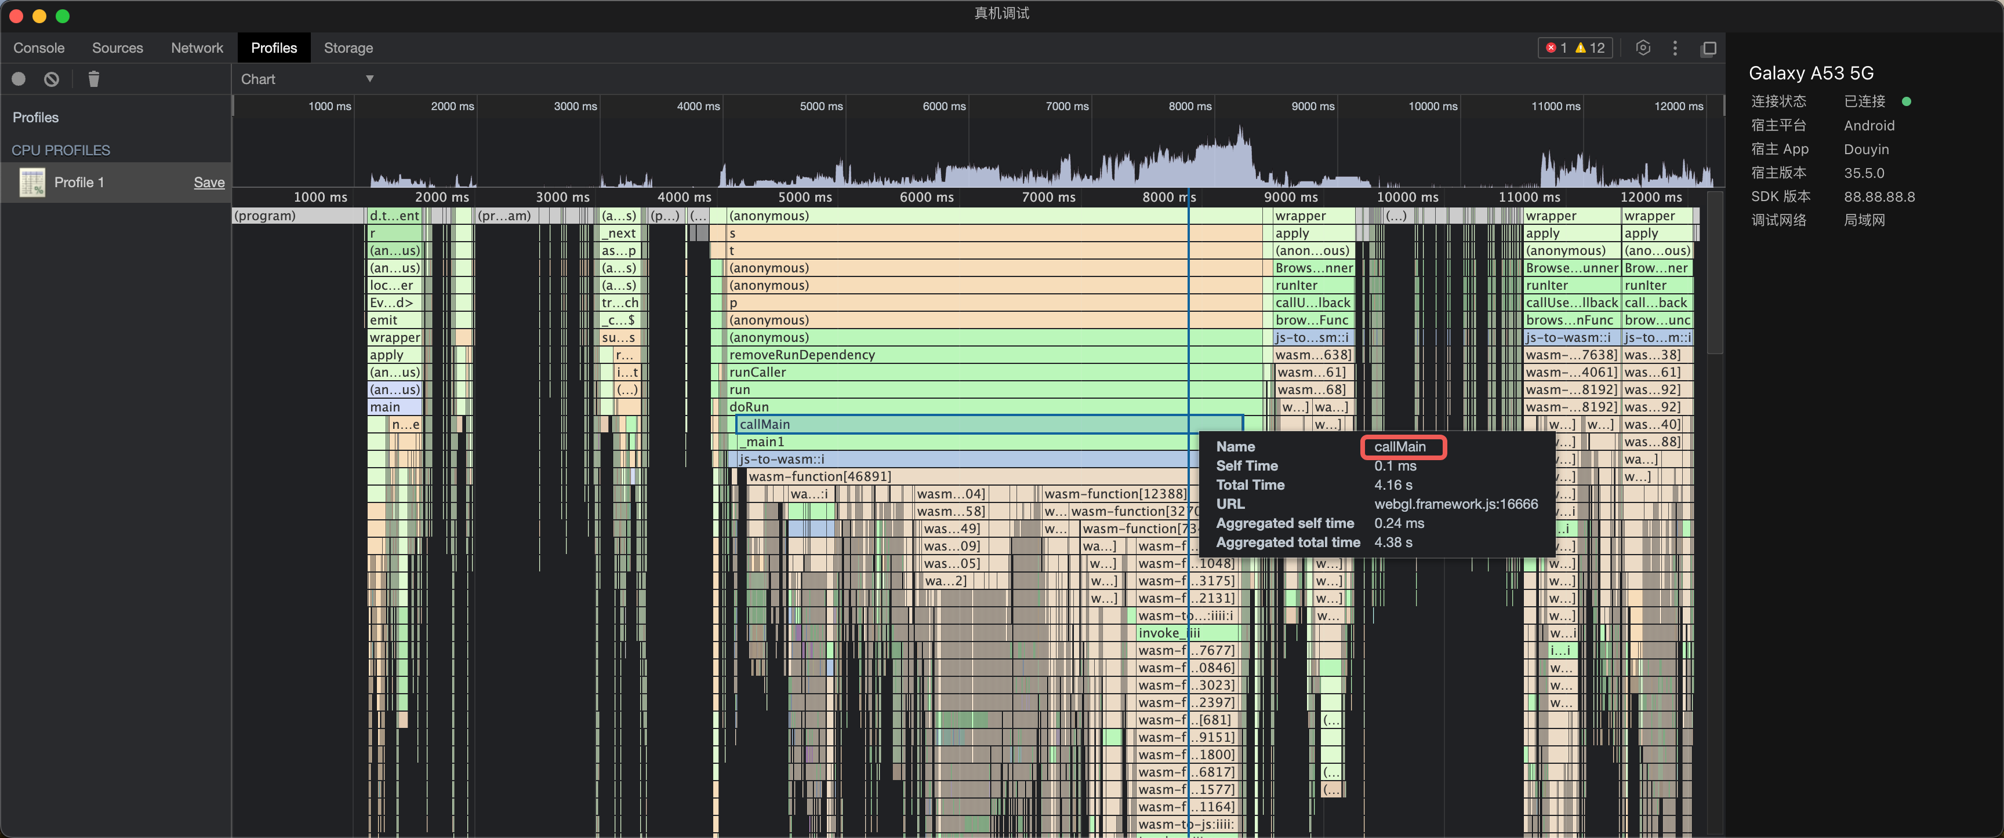Click the callUse...llback flame bar
The width and height of the screenshot is (2004, 838).
tap(1571, 303)
